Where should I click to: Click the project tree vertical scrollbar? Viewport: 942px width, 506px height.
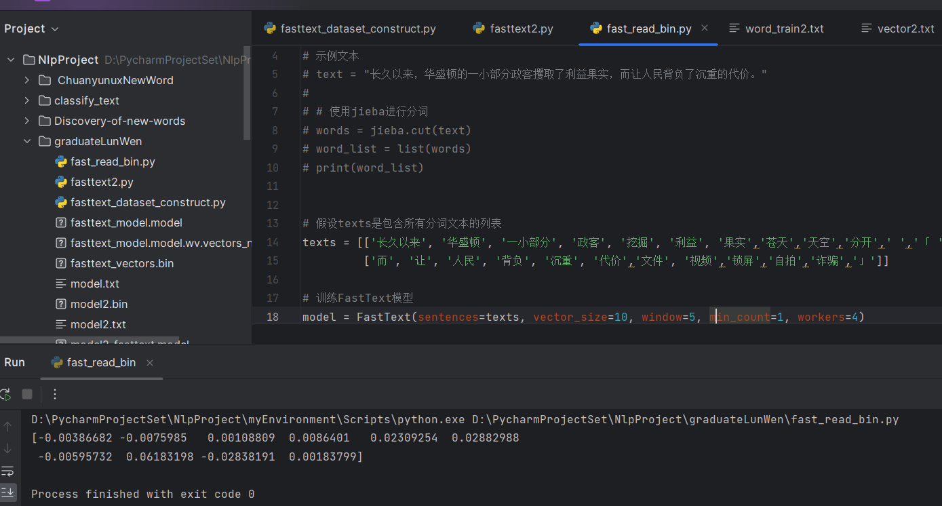[247, 95]
